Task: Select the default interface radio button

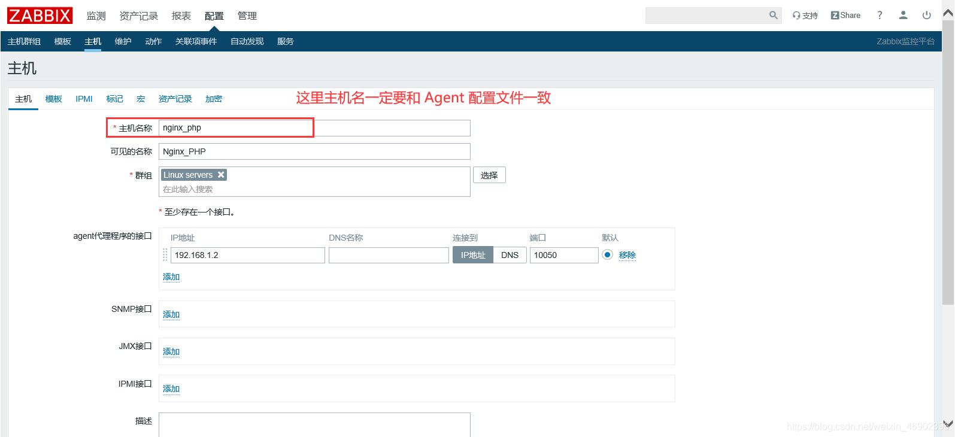Action: point(608,255)
